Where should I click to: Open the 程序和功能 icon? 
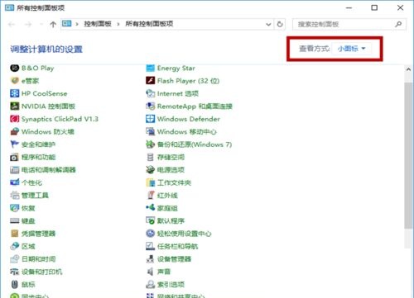[x=14, y=157]
